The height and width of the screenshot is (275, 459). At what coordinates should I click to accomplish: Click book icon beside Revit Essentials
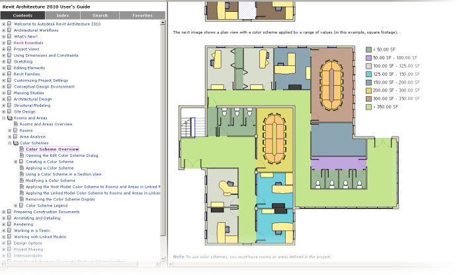click(9, 43)
